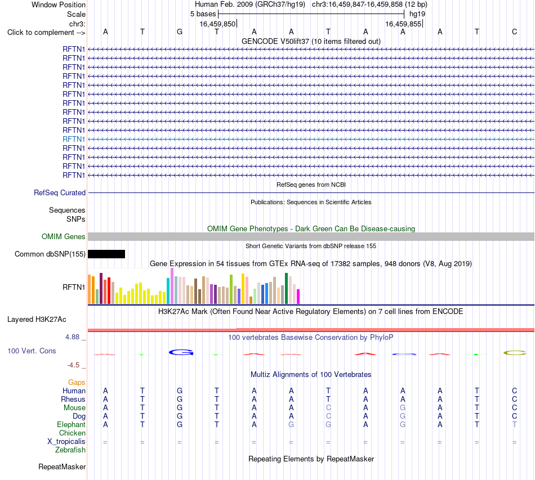Select the 'Dog' alignment row label

[79, 416]
